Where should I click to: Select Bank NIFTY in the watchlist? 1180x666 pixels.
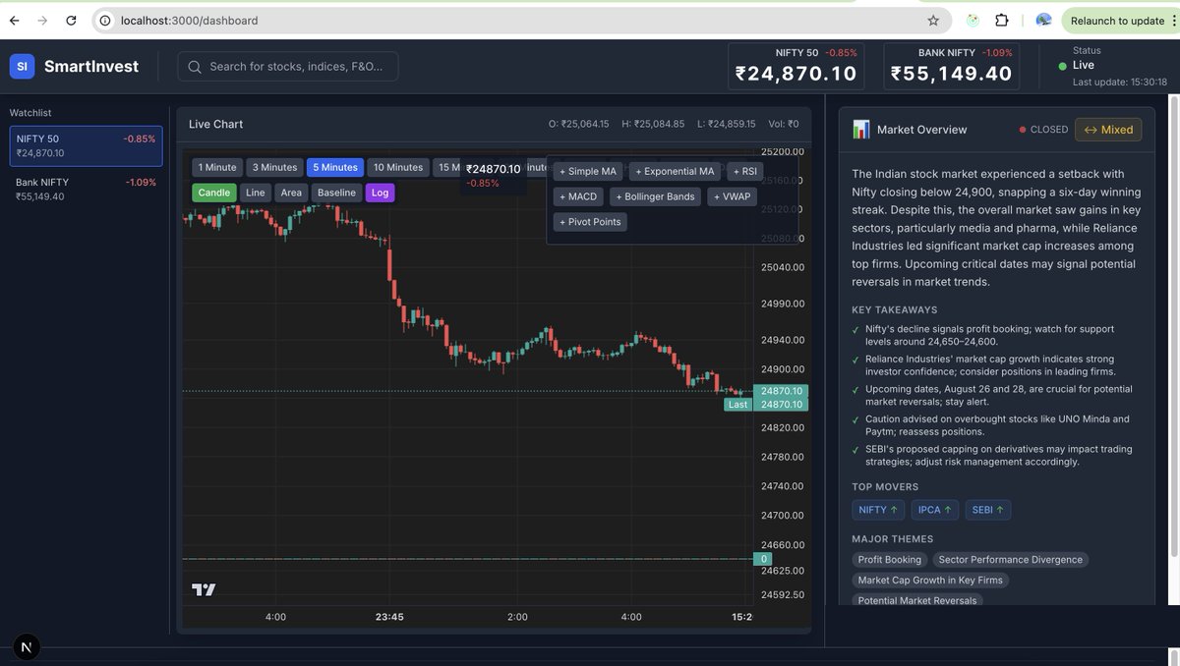(87, 189)
